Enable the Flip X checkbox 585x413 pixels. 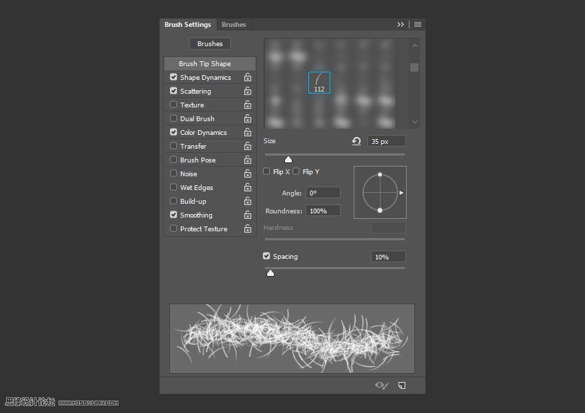tap(267, 171)
